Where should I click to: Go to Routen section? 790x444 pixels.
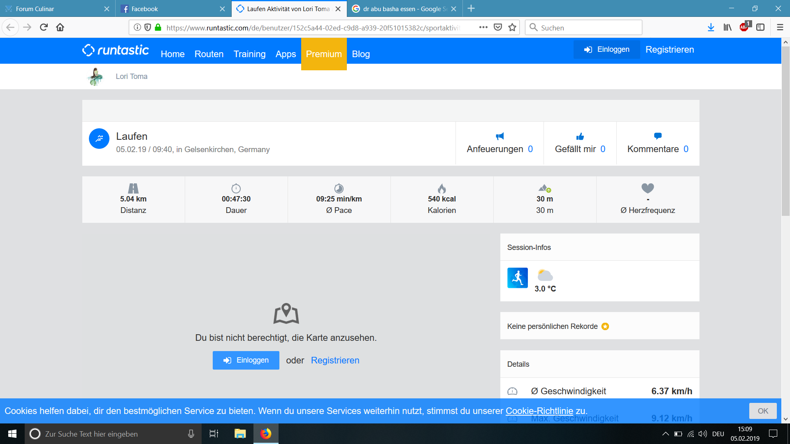tap(209, 54)
